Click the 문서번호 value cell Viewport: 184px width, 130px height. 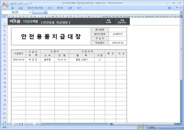[118, 30]
